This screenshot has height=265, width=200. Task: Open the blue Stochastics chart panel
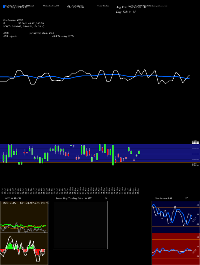(176, 217)
